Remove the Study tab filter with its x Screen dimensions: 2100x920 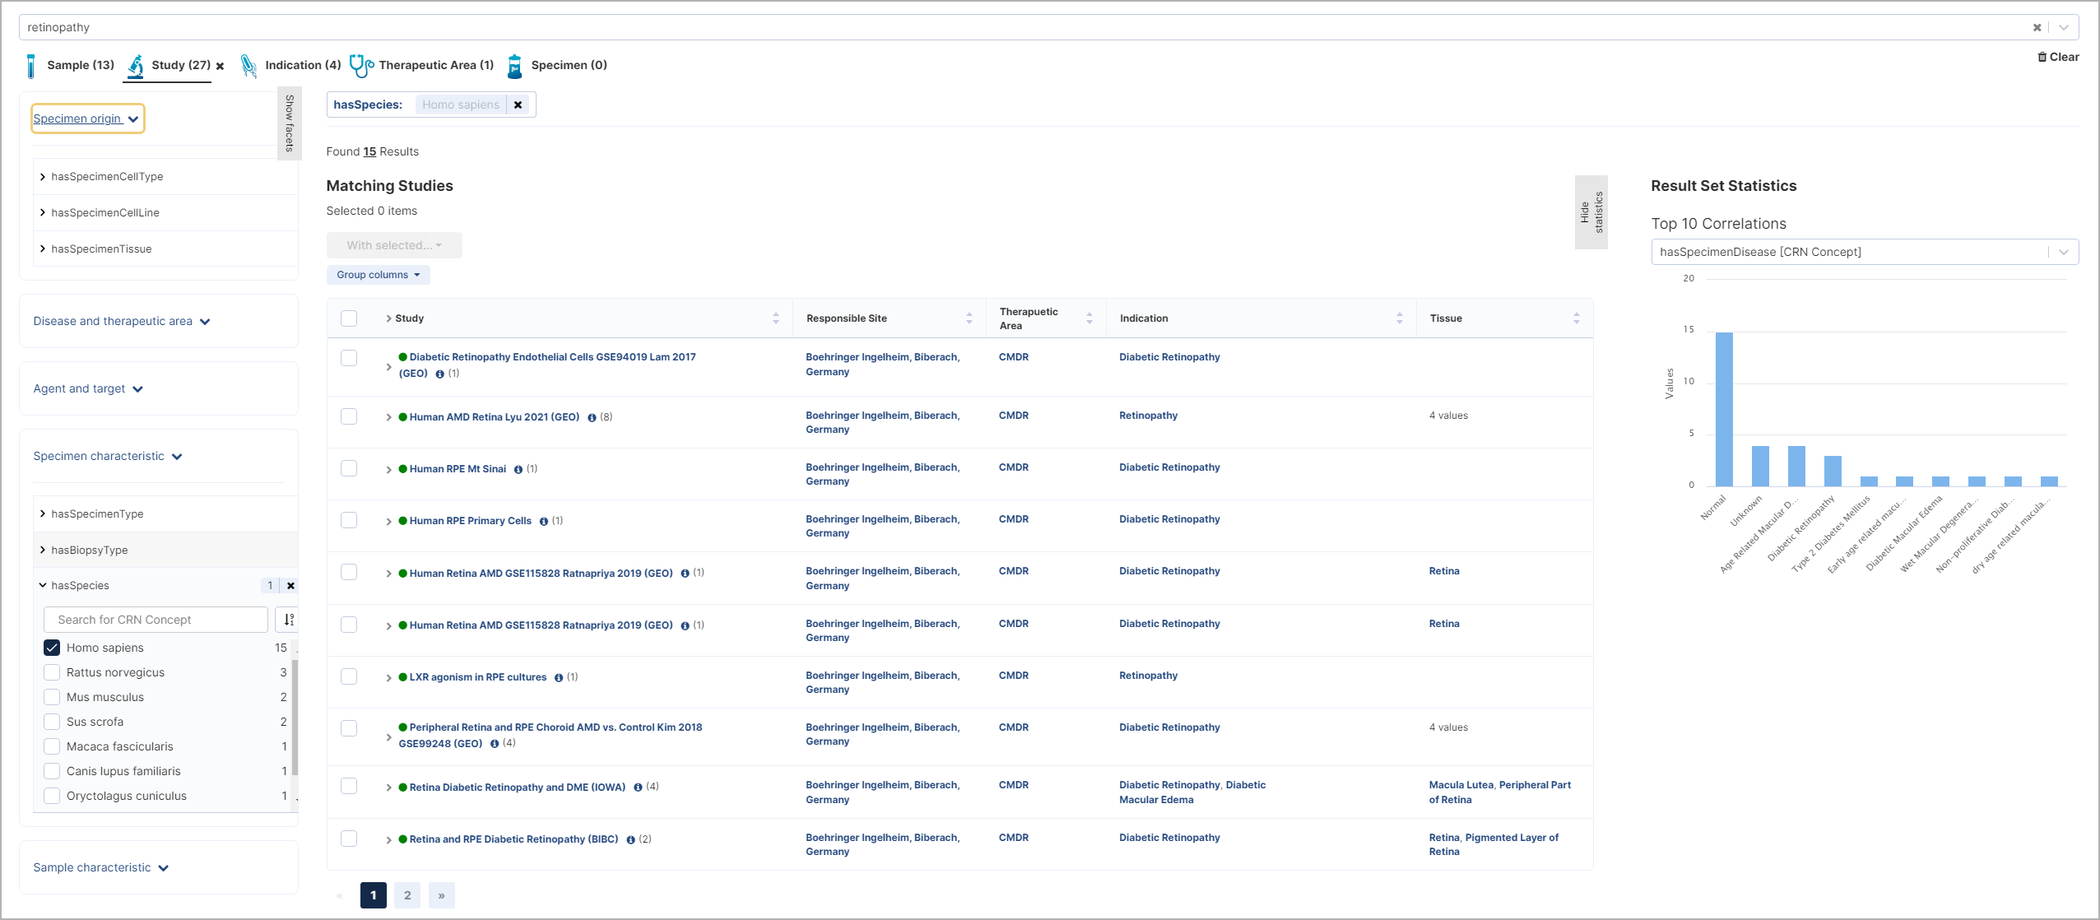click(220, 66)
